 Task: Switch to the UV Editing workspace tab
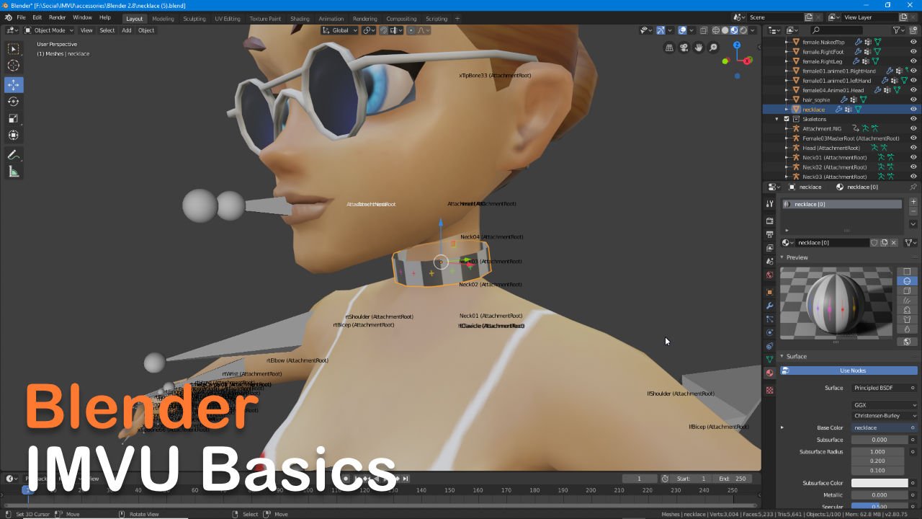click(227, 19)
